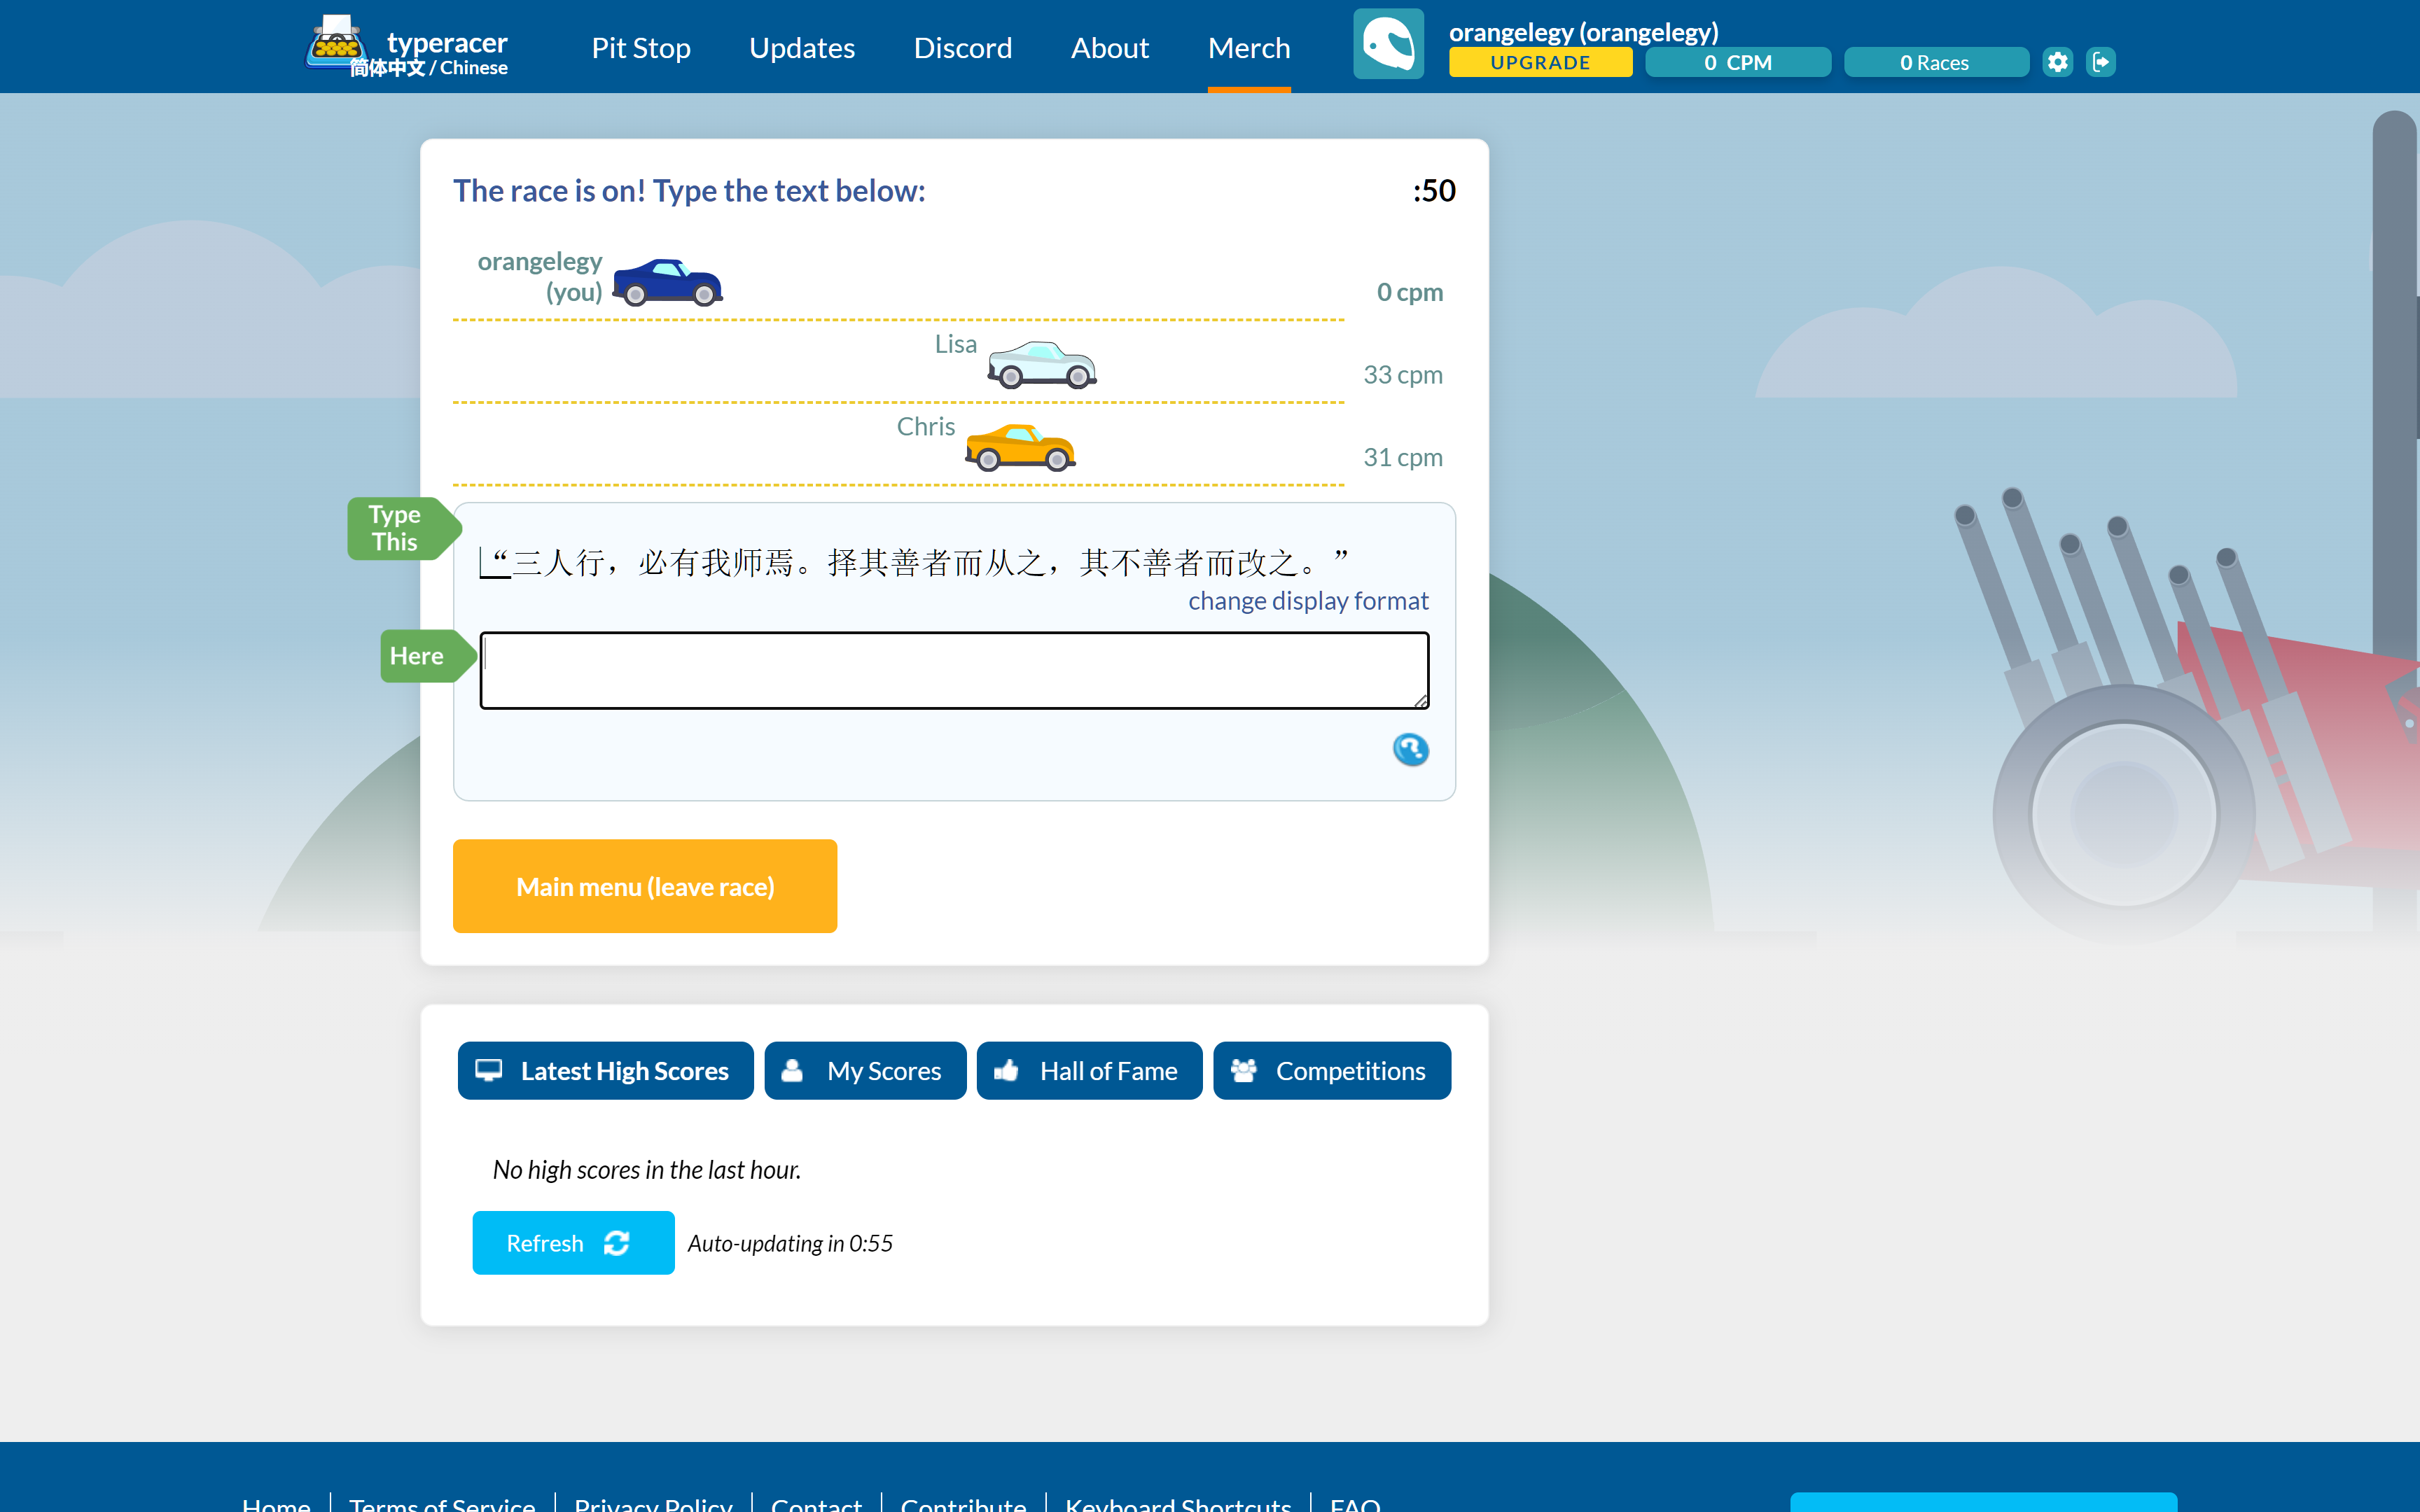Click the Refresh scores button
This screenshot has height=1512, width=2420.
pyautogui.click(x=573, y=1243)
